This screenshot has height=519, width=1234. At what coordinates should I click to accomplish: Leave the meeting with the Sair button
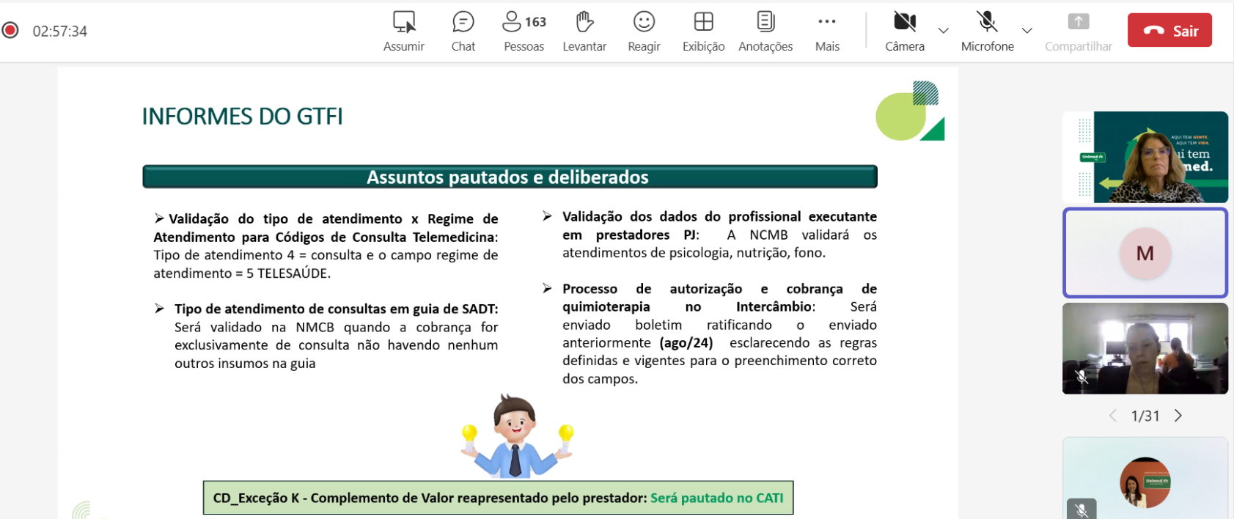click(1169, 31)
